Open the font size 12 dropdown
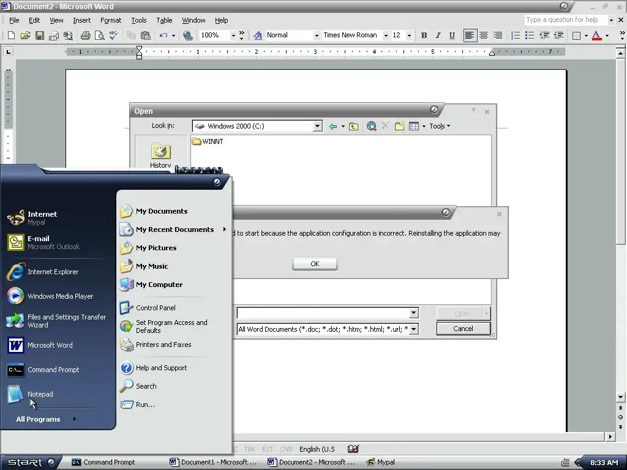 409,35
